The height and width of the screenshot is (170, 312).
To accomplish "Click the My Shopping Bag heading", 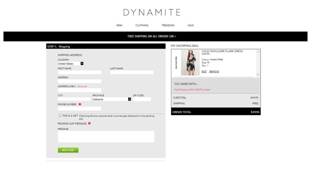I will point(184,46).
